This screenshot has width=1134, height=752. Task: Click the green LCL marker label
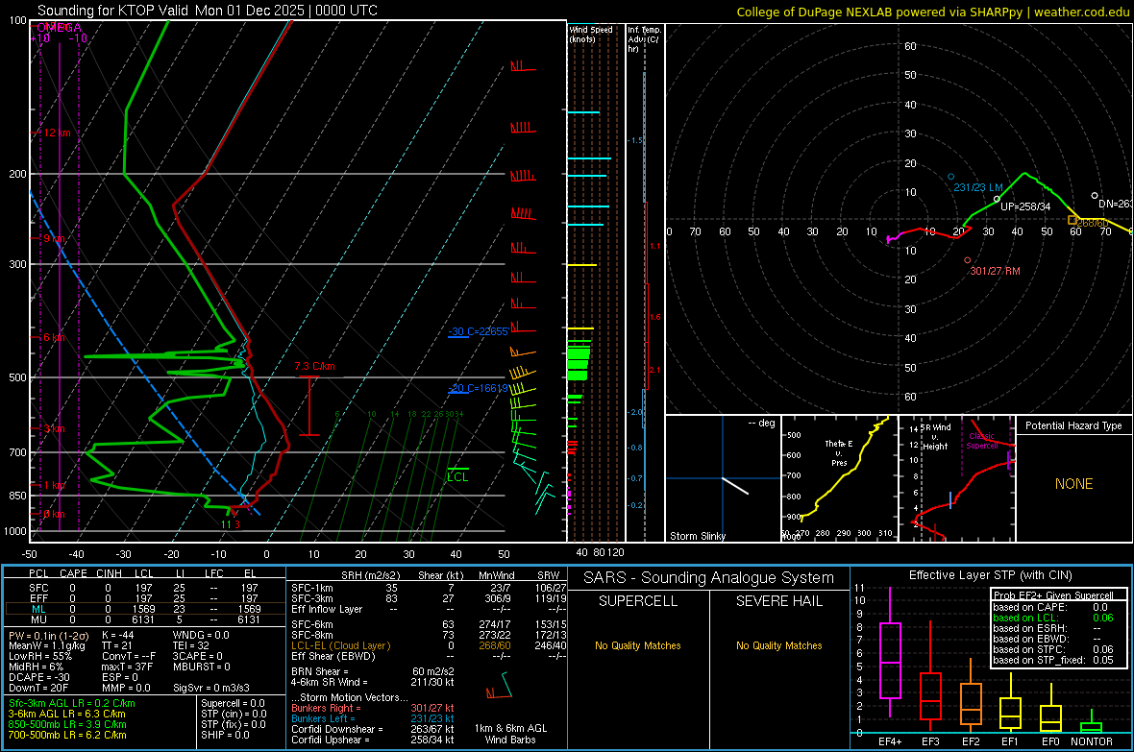click(x=457, y=477)
